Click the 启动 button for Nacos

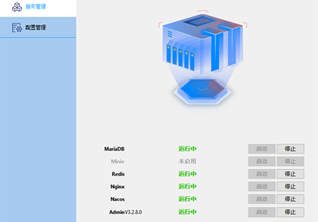coord(262,199)
